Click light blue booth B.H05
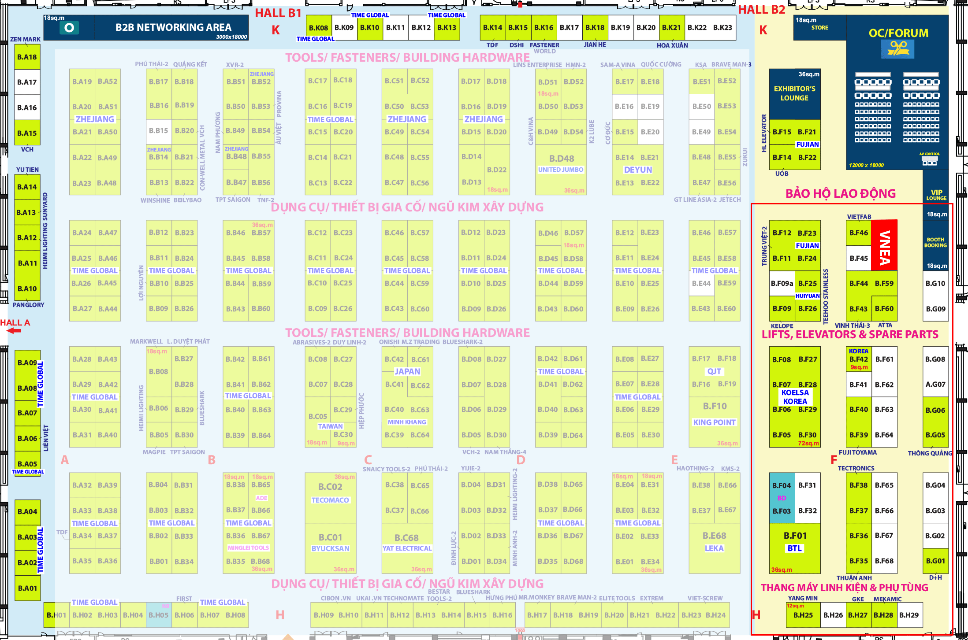The image size is (968, 640). coord(158,615)
